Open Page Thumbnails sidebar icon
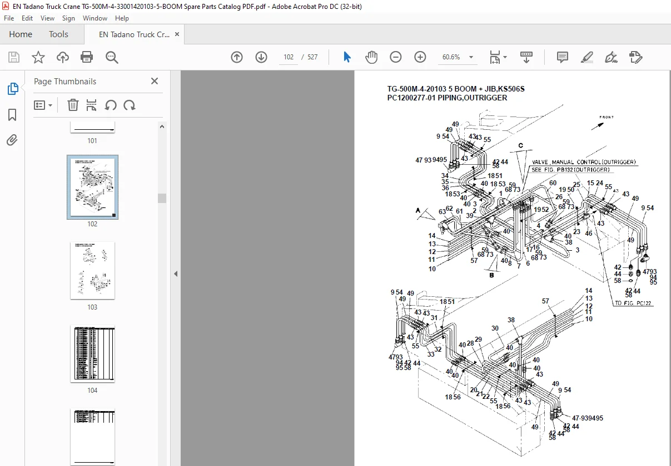The image size is (671, 466). click(x=12, y=89)
